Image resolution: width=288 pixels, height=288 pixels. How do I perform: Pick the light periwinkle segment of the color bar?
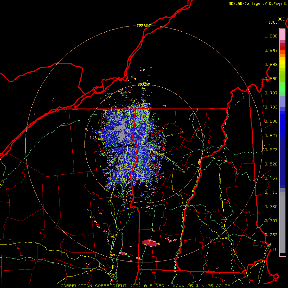coord(283,101)
